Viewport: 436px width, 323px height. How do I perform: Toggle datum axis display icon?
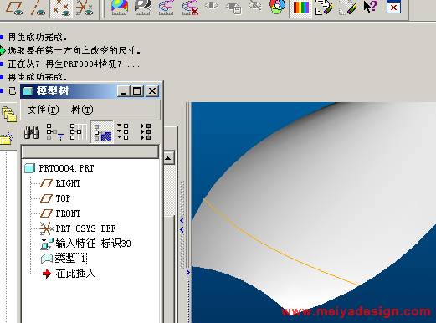(x=38, y=8)
